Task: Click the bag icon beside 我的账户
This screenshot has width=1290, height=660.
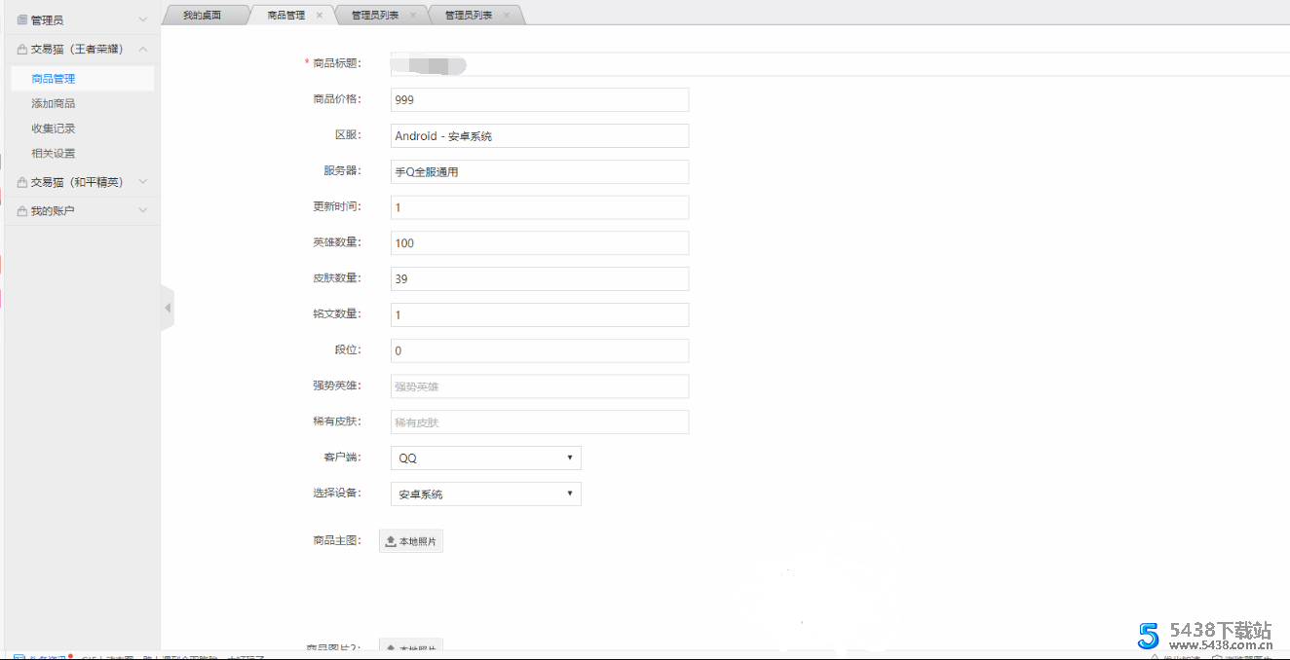Action: pos(22,211)
